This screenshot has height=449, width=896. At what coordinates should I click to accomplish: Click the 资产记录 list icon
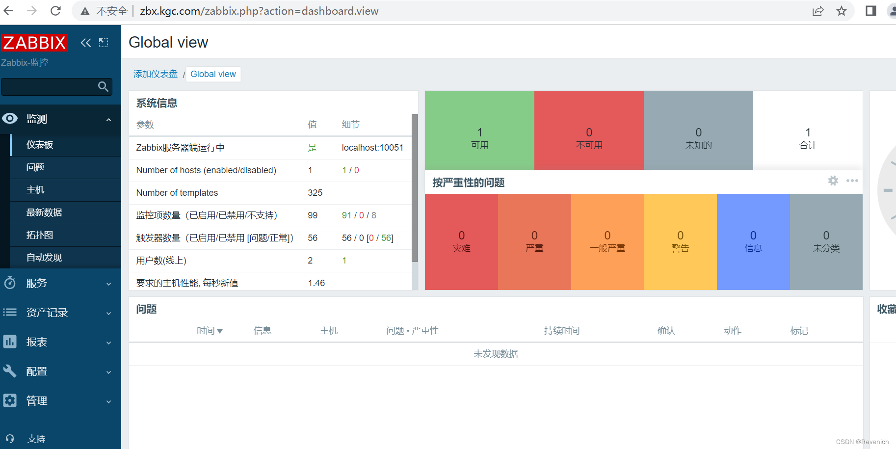10,312
